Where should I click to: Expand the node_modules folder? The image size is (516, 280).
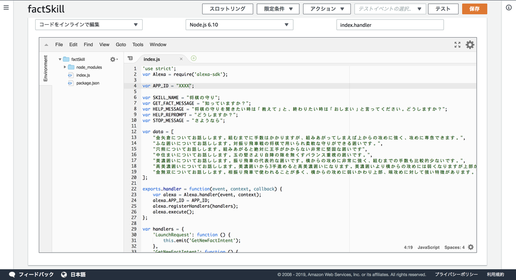pyautogui.click(x=65, y=67)
